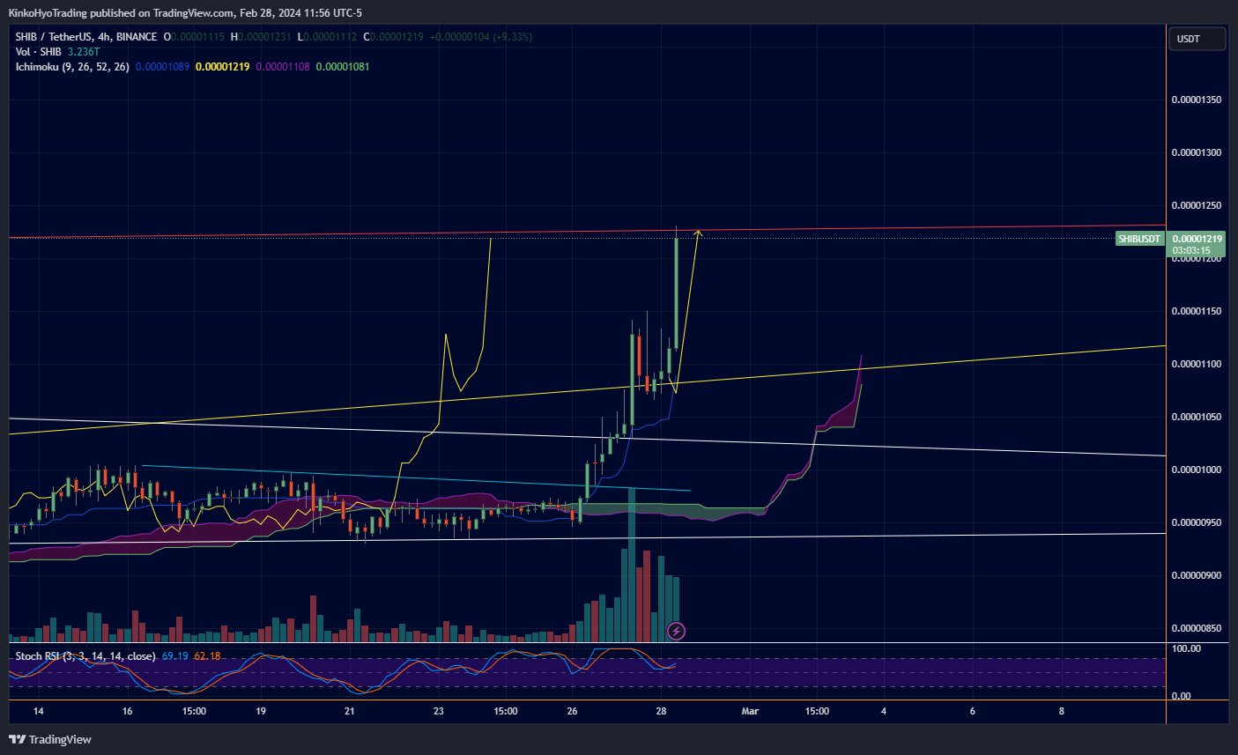Click the 0.00001050 price axis label
The height and width of the screenshot is (755, 1238).
coord(1197,417)
